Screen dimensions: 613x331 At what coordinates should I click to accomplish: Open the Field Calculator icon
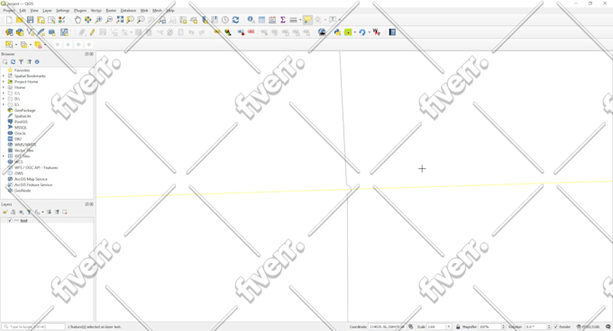(x=272, y=20)
